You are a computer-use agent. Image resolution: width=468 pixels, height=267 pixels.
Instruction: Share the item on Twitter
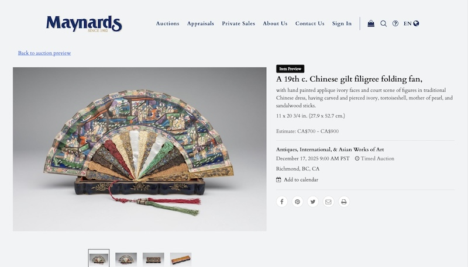(313, 202)
